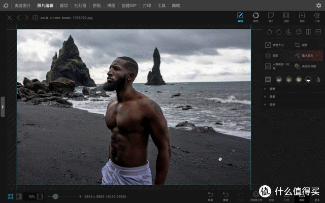Image resolution: width=325 pixels, height=203 pixels.
Task: Switch to the 创建GIF tab
Action: click(x=129, y=6)
